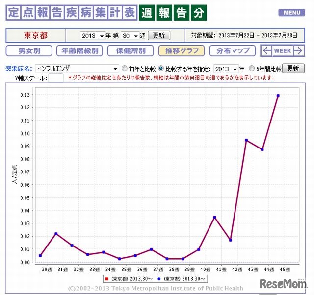This screenshot has height=295, width=314.
Task: Select 前年と比較 radio button
Action: [x=124, y=69]
